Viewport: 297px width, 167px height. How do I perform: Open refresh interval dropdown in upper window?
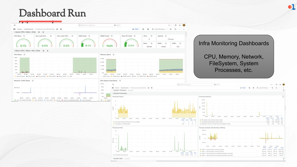tap(179, 29)
